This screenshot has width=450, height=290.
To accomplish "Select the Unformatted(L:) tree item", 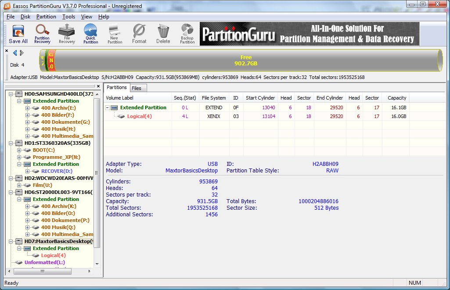I will coord(45,262).
